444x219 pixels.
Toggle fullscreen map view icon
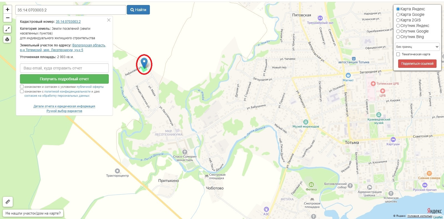pyautogui.click(x=7, y=29)
